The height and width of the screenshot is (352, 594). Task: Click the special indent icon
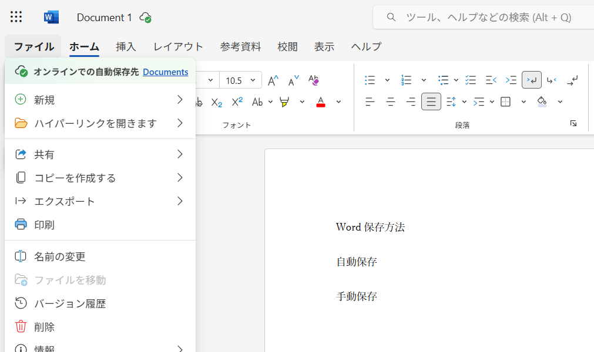[x=479, y=101]
